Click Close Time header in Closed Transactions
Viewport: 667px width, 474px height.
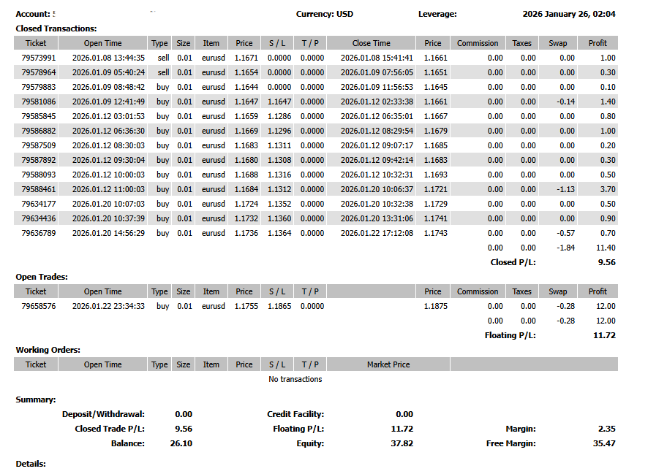371,43
